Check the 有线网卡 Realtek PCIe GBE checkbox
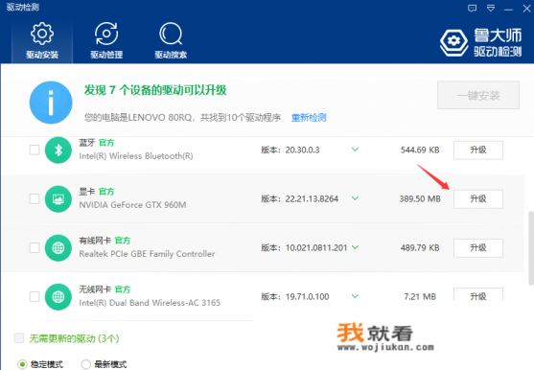Screen dimensions: 534x370 (35, 247)
